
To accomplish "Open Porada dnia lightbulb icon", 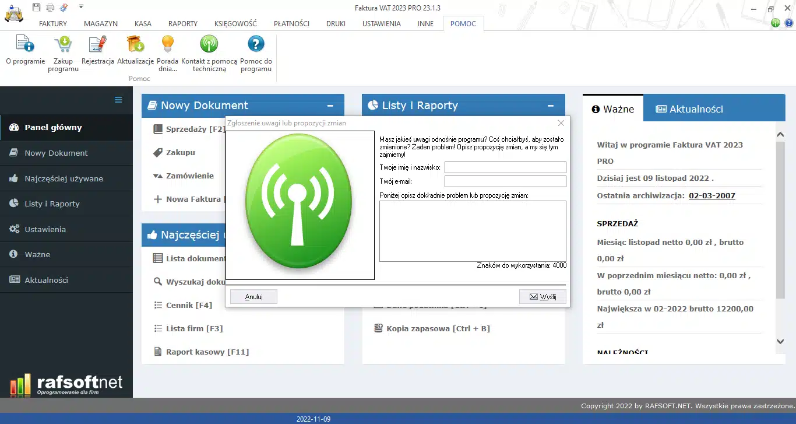I will (x=167, y=44).
